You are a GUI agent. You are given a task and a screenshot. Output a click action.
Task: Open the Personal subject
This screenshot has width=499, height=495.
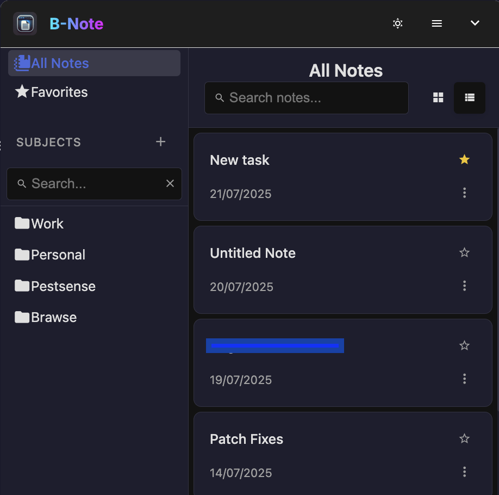tap(50, 255)
